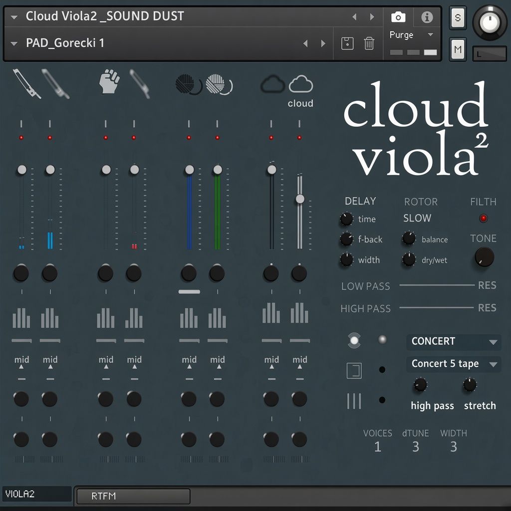Click the reverb stretch knob

click(x=470, y=385)
